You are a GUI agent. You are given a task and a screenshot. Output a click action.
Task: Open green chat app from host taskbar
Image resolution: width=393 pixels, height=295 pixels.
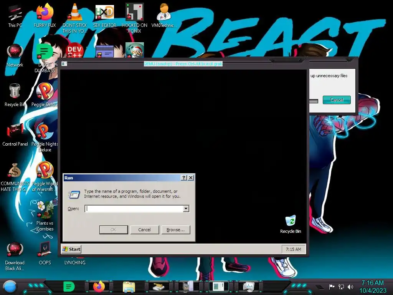coord(69,287)
